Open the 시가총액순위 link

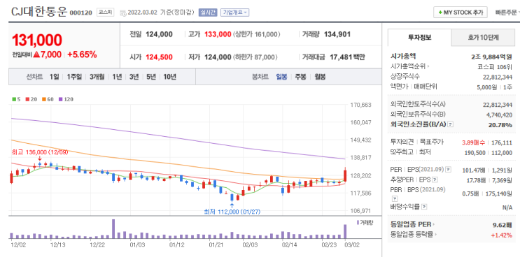click(408, 66)
